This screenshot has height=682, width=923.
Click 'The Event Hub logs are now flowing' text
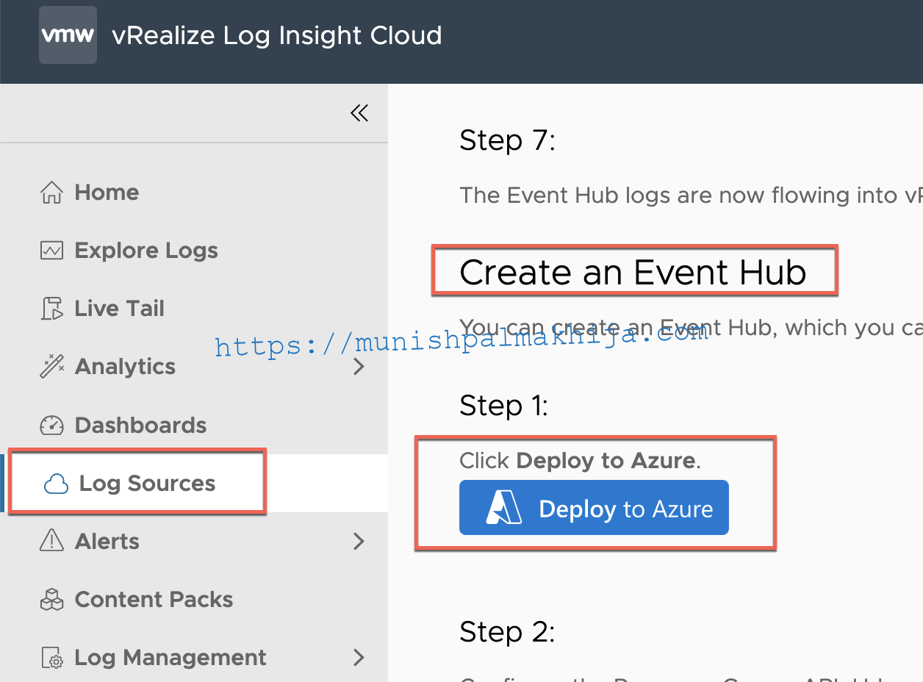pos(691,195)
